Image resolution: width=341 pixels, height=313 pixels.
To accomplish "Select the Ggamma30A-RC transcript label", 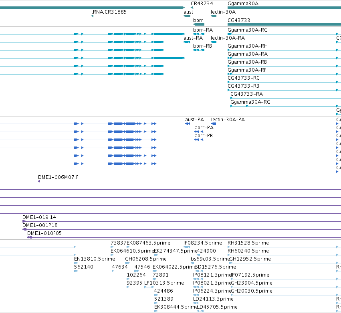I will tap(247, 30).
